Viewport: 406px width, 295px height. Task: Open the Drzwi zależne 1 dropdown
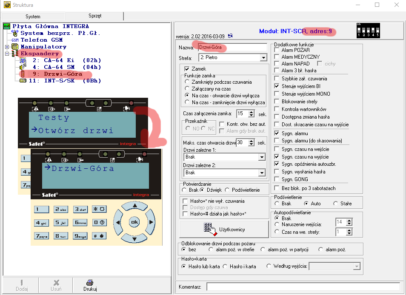(x=262, y=157)
